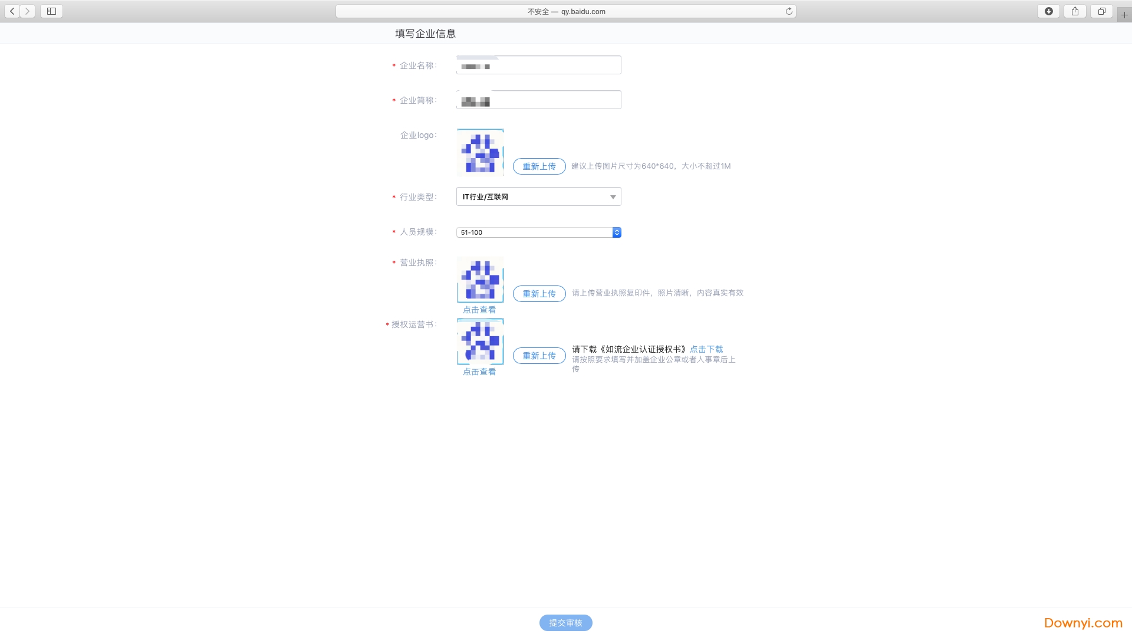1132x637 pixels.
Task: Click the Share toolbar icon
Action: [1075, 11]
